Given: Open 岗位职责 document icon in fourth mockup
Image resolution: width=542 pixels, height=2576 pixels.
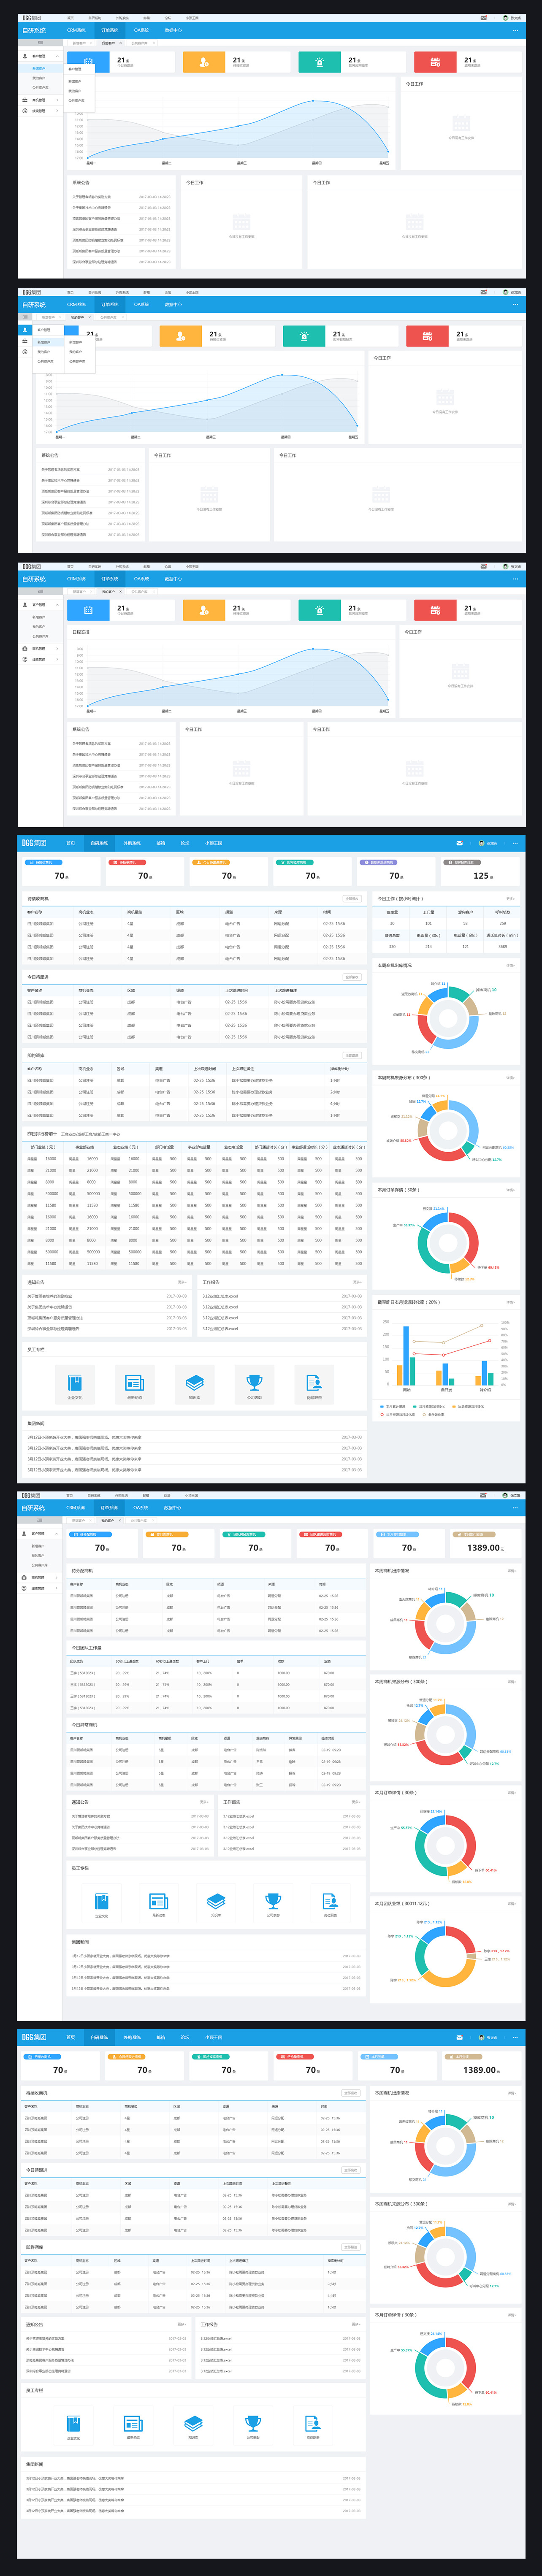Looking at the screenshot, I should (314, 1383).
